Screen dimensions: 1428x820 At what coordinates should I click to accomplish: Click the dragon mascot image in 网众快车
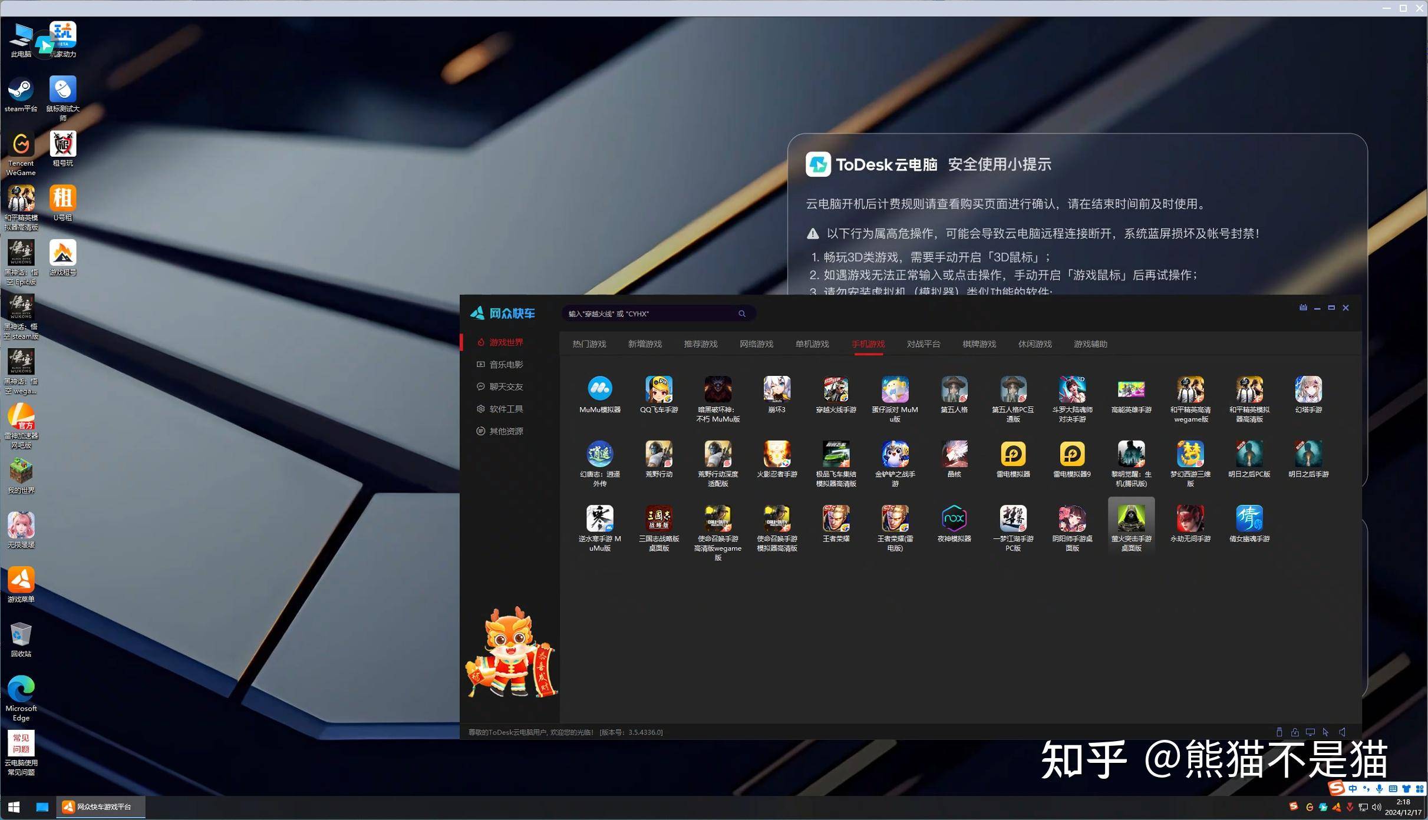(x=510, y=652)
